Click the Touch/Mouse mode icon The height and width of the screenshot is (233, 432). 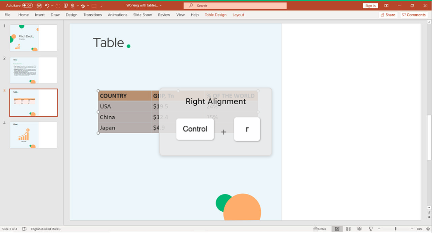pos(73,6)
